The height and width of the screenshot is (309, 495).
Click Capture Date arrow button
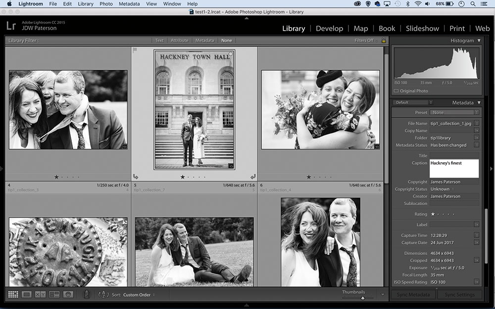(476, 242)
